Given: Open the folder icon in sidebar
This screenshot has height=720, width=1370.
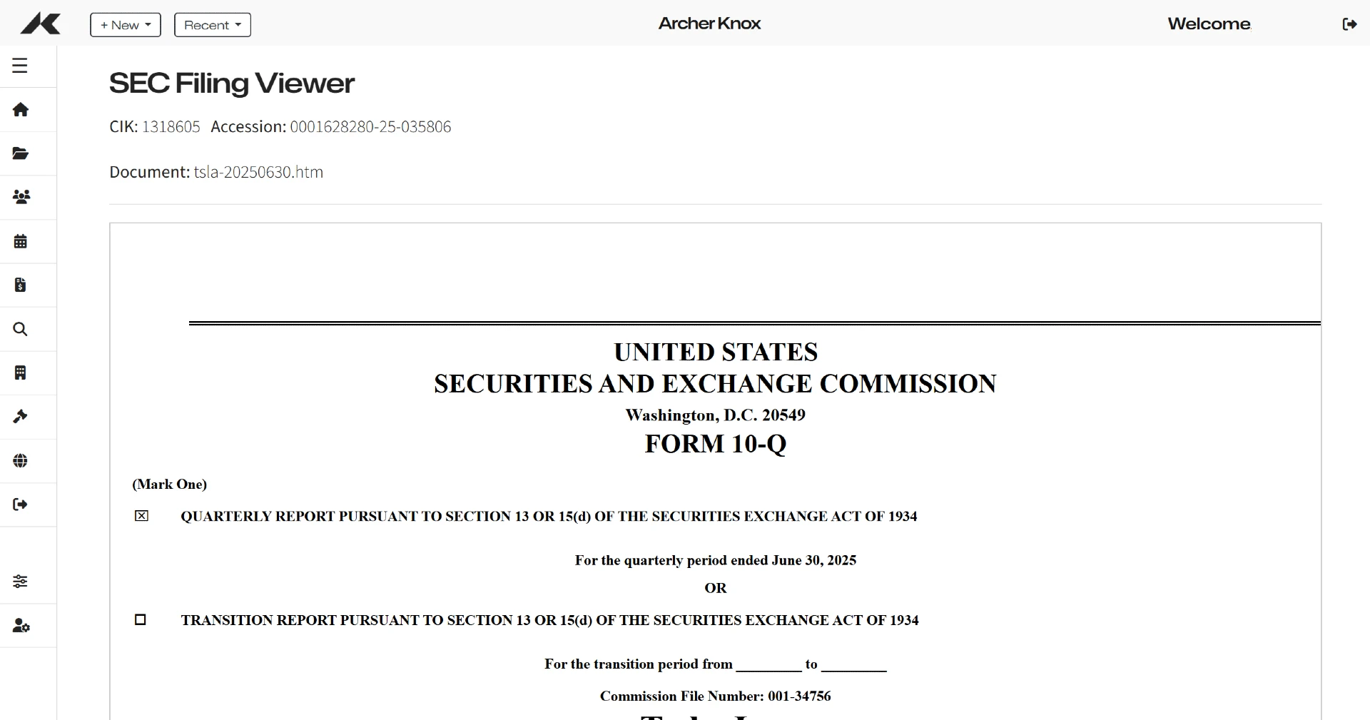Looking at the screenshot, I should click(x=21, y=153).
